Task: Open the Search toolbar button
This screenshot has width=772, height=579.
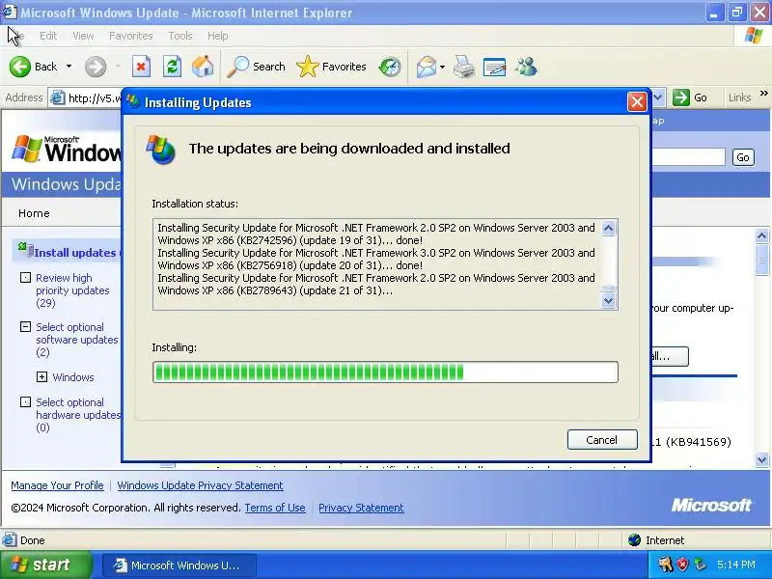Action: point(256,67)
